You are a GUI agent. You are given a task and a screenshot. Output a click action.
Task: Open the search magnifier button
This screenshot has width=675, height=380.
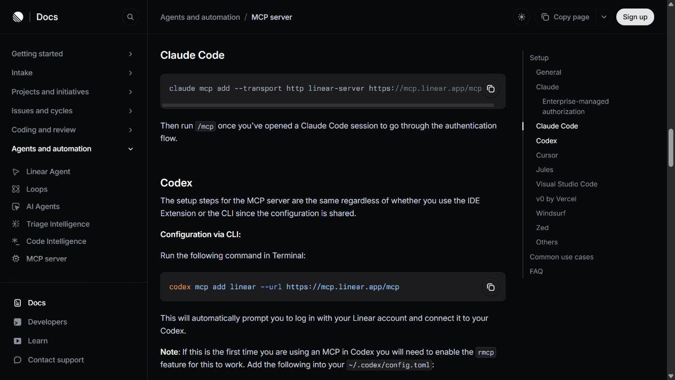pyautogui.click(x=130, y=17)
